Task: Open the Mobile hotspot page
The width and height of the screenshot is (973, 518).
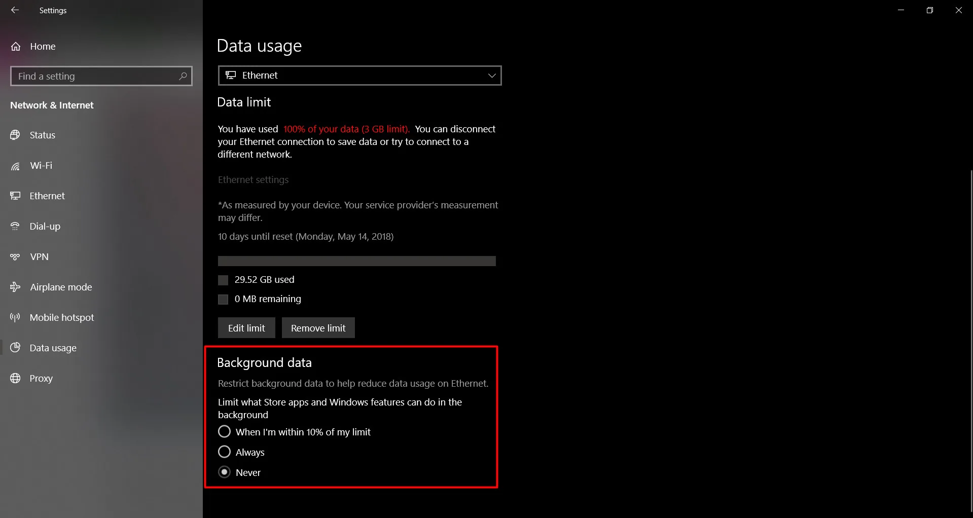Action: 101,317
